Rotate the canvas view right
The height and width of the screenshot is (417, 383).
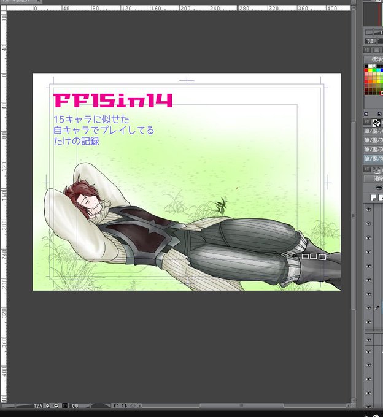click(124, 405)
